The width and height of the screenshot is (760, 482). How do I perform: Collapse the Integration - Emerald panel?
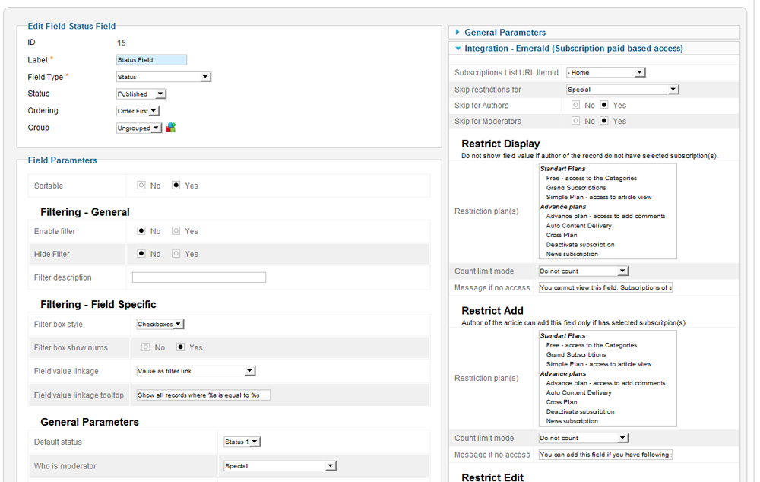tap(573, 49)
